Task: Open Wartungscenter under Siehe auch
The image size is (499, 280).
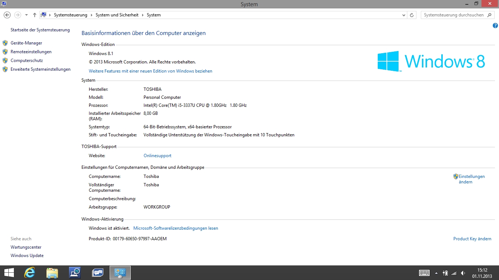Action: pos(26,247)
